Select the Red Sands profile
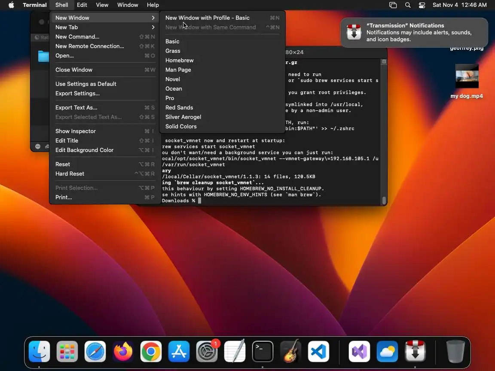 click(x=222, y=108)
